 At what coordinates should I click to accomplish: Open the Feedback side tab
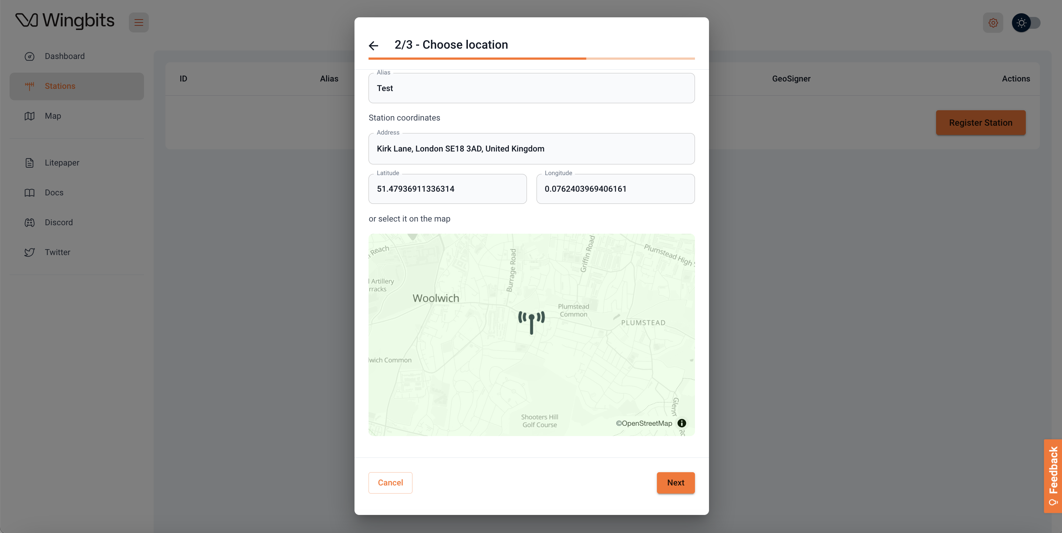[1053, 475]
